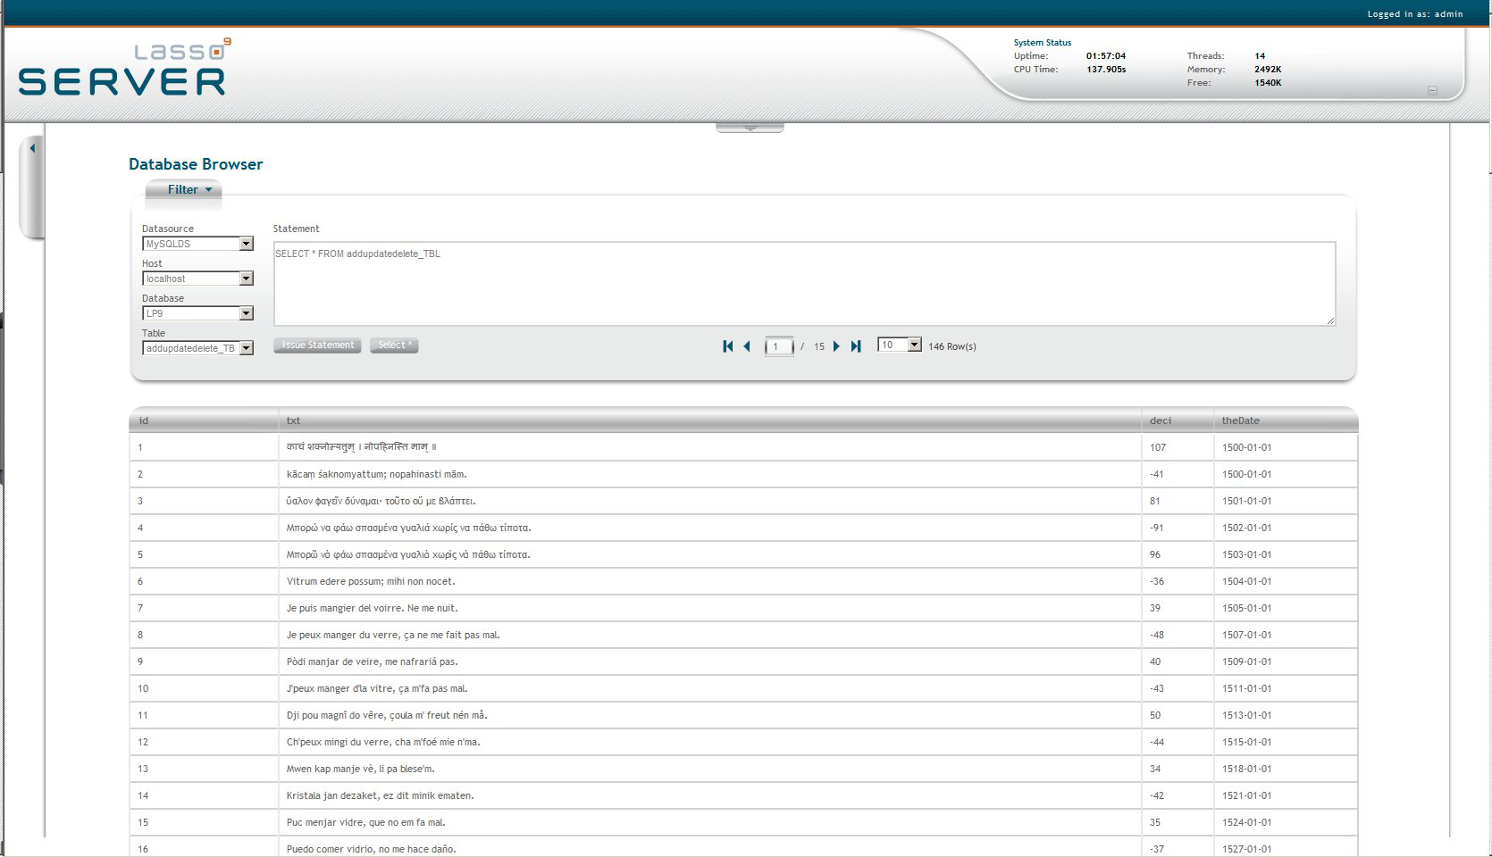Screen dimensions: 1492x857
Task: Click the SQL Statement text area
Action: [x=804, y=283]
